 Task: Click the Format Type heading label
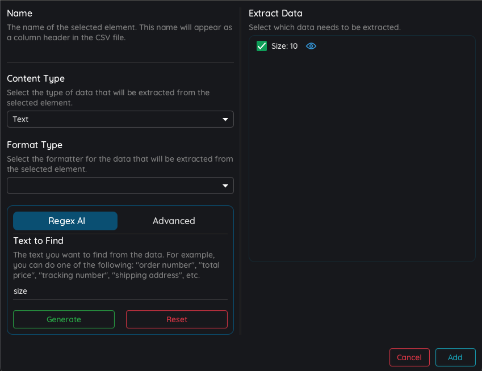pyautogui.click(x=35, y=145)
